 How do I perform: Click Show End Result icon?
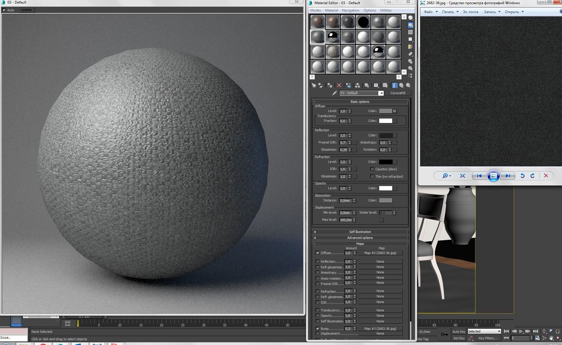394,85
